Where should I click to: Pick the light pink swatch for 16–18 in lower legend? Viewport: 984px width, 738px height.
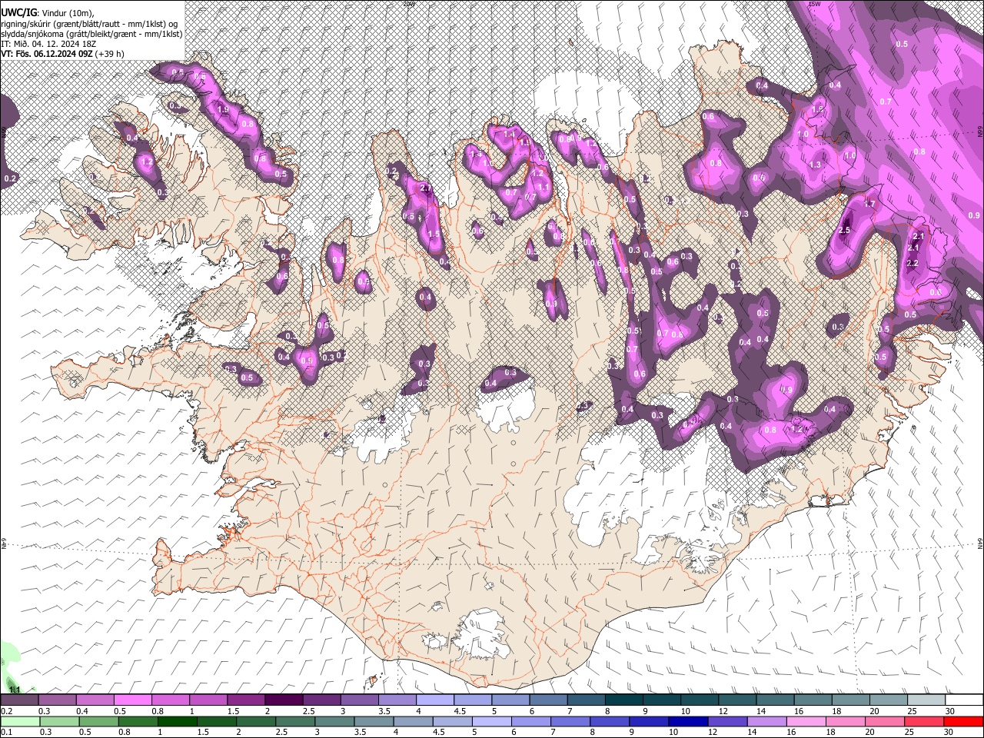[806, 721]
